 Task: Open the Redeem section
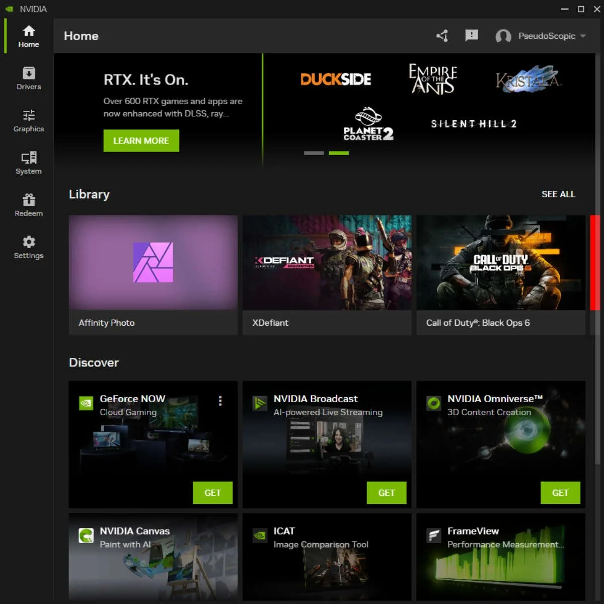[x=28, y=204]
